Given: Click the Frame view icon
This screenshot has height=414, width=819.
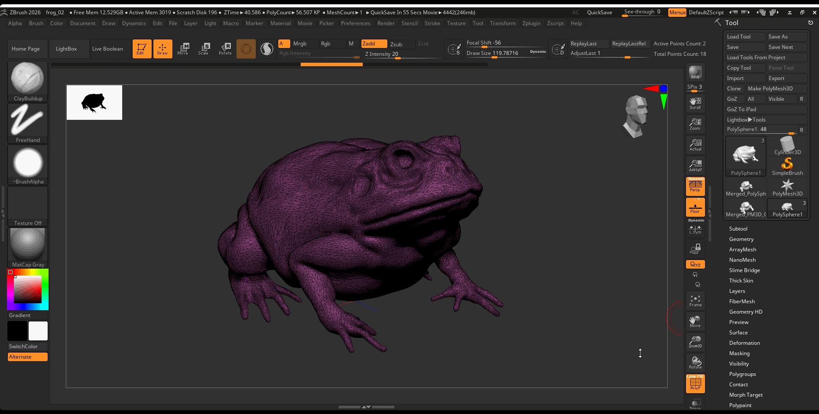Looking at the screenshot, I should [x=695, y=301].
